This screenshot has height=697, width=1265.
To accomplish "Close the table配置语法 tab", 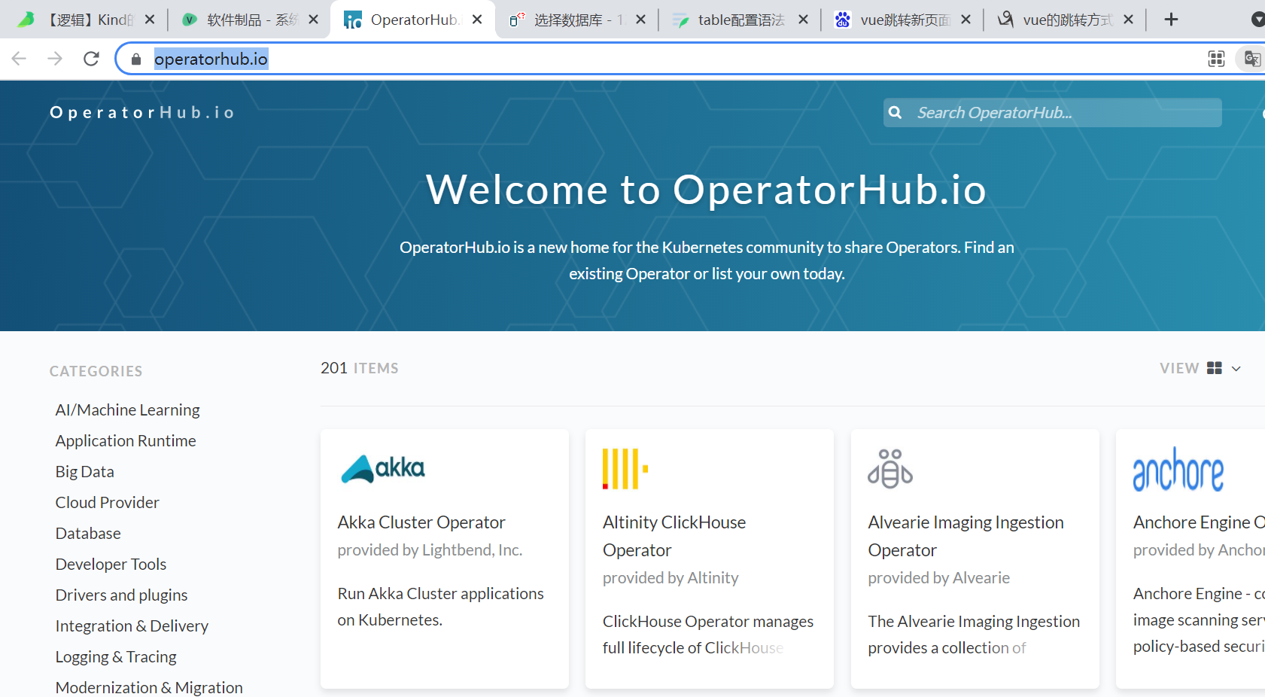I will point(803,20).
